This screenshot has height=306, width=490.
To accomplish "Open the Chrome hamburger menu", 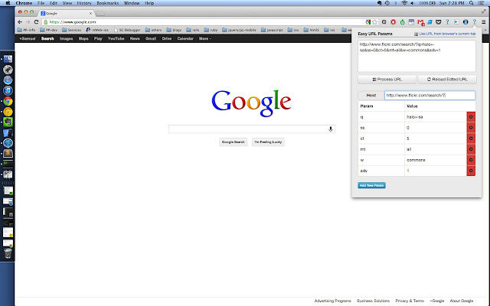I will coord(483,22).
